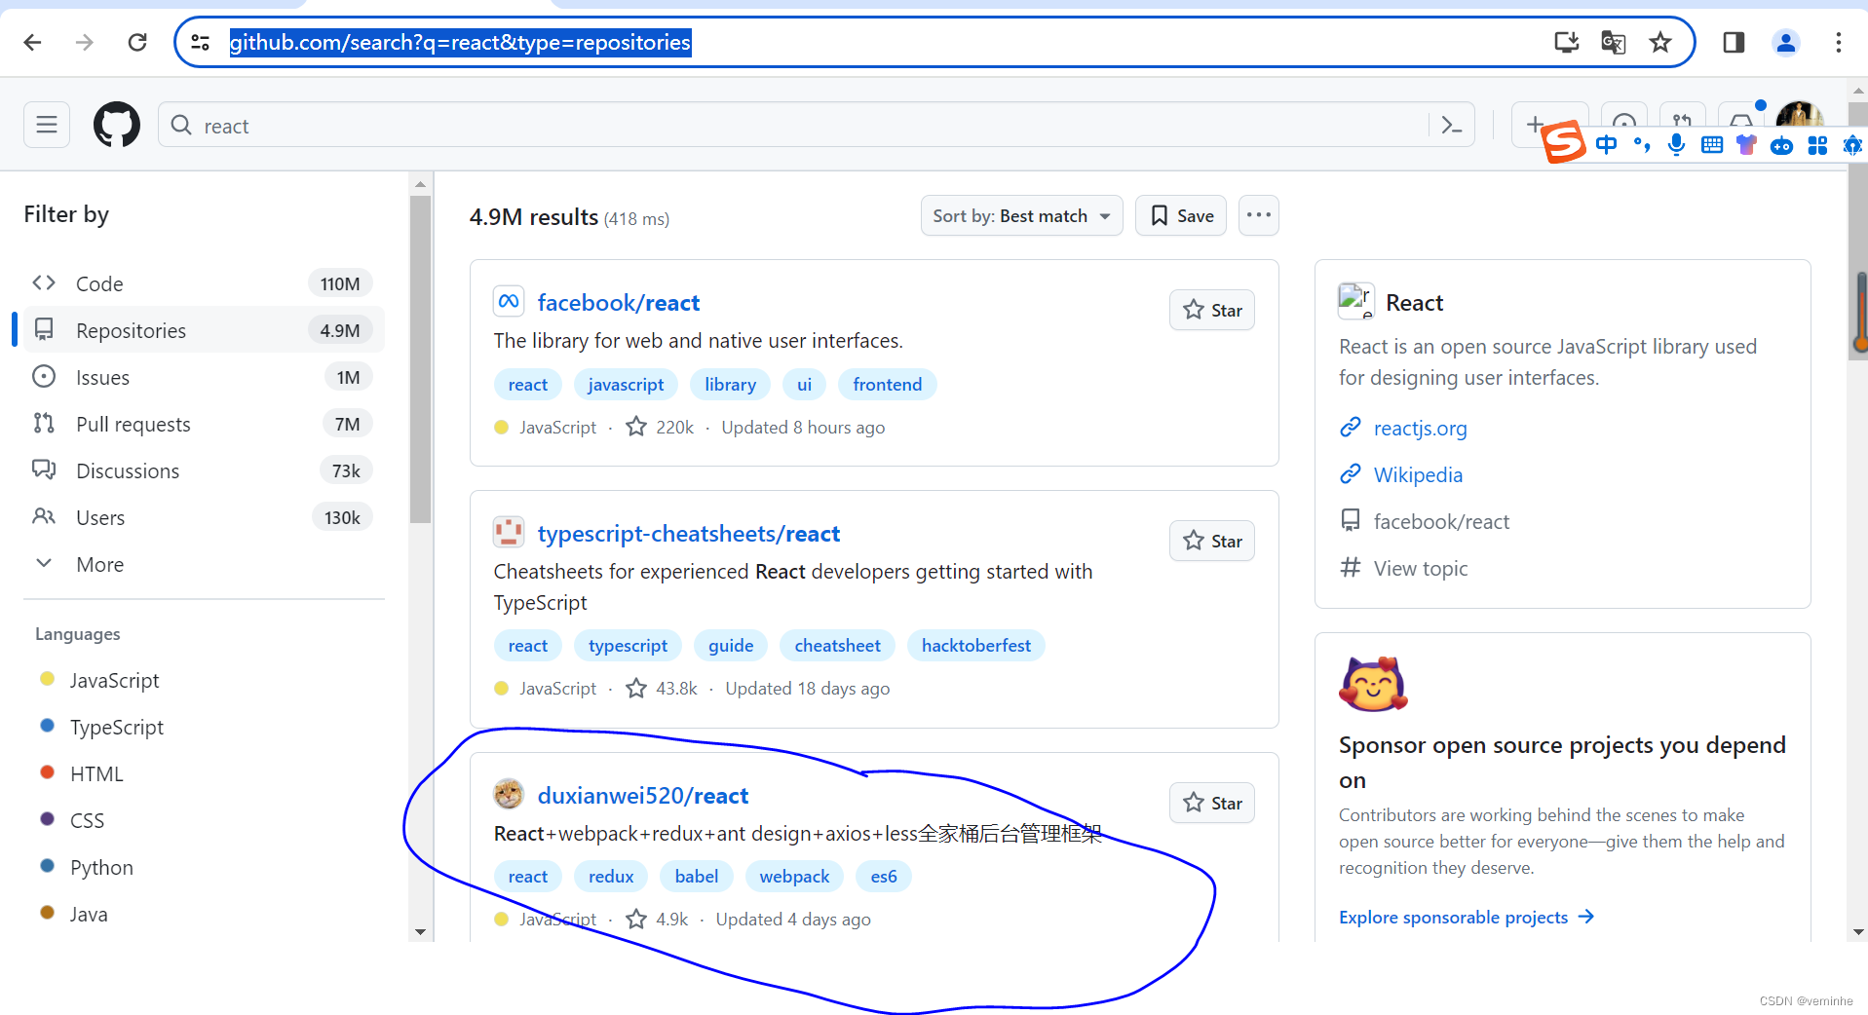This screenshot has width=1868, height=1015.
Task: Go to GitHub home via Octocat logo
Action: [117, 125]
